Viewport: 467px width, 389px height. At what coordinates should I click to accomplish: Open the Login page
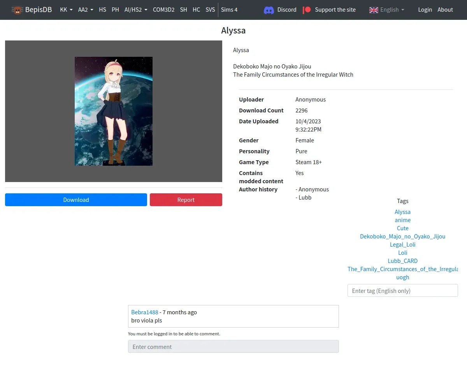pyautogui.click(x=425, y=10)
